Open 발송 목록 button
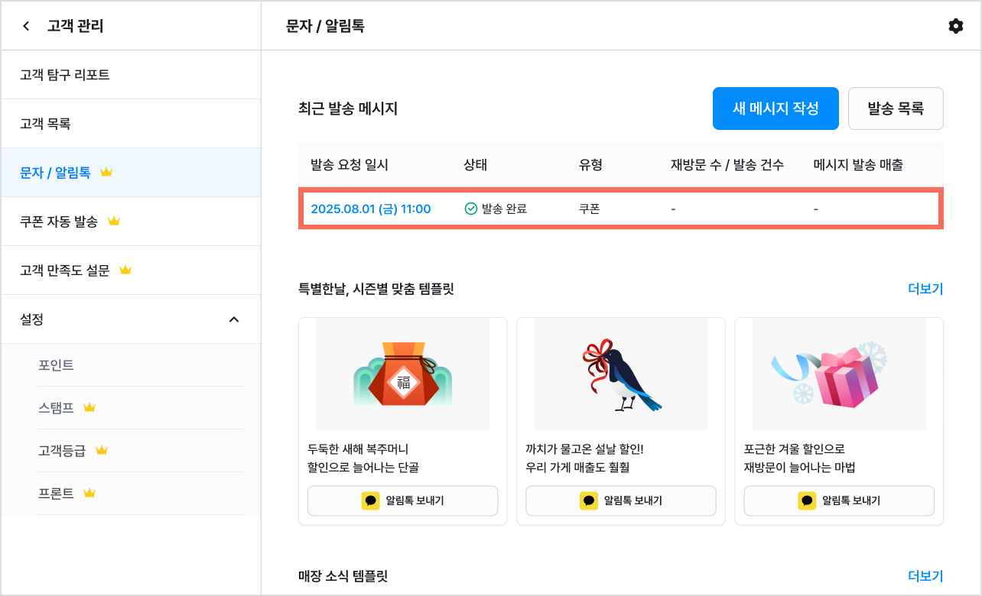 coord(896,109)
